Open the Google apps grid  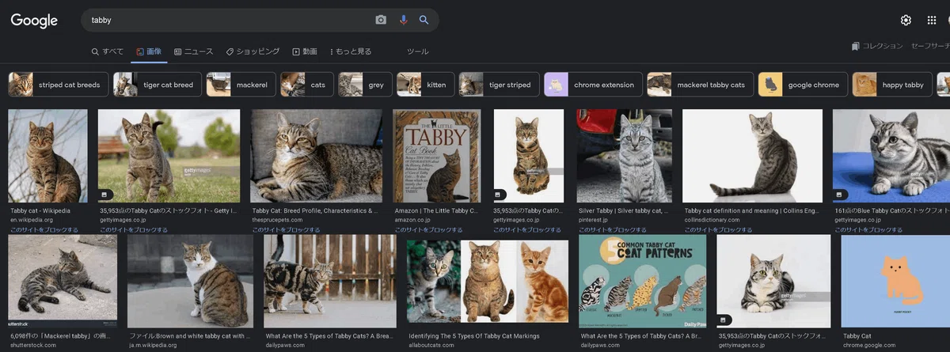click(932, 21)
